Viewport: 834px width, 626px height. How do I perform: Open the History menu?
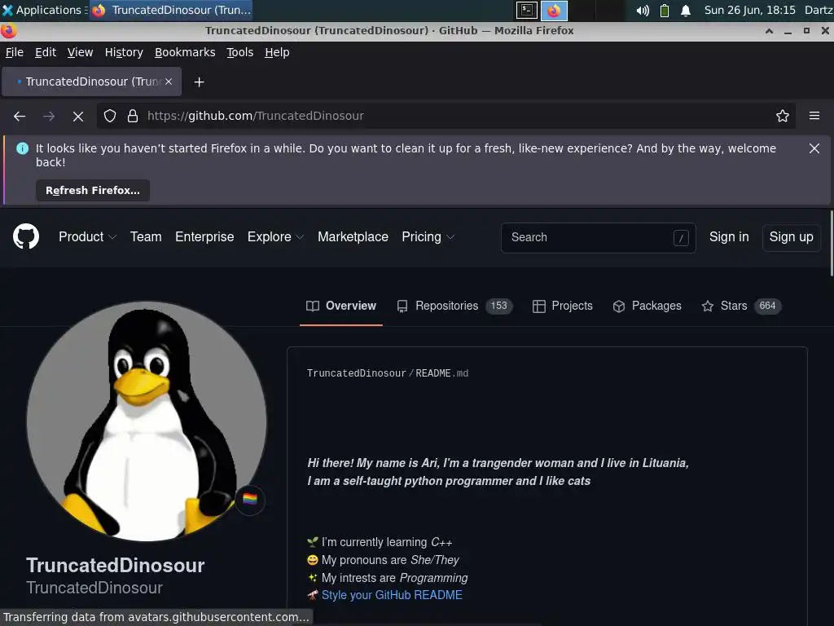pos(124,52)
